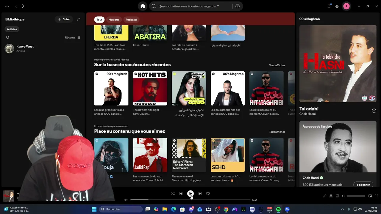
Task: Seek within the song progress bar
Action: tap(190, 200)
